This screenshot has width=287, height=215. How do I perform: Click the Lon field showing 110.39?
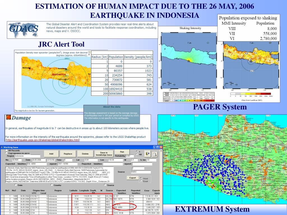(x=115, y=160)
